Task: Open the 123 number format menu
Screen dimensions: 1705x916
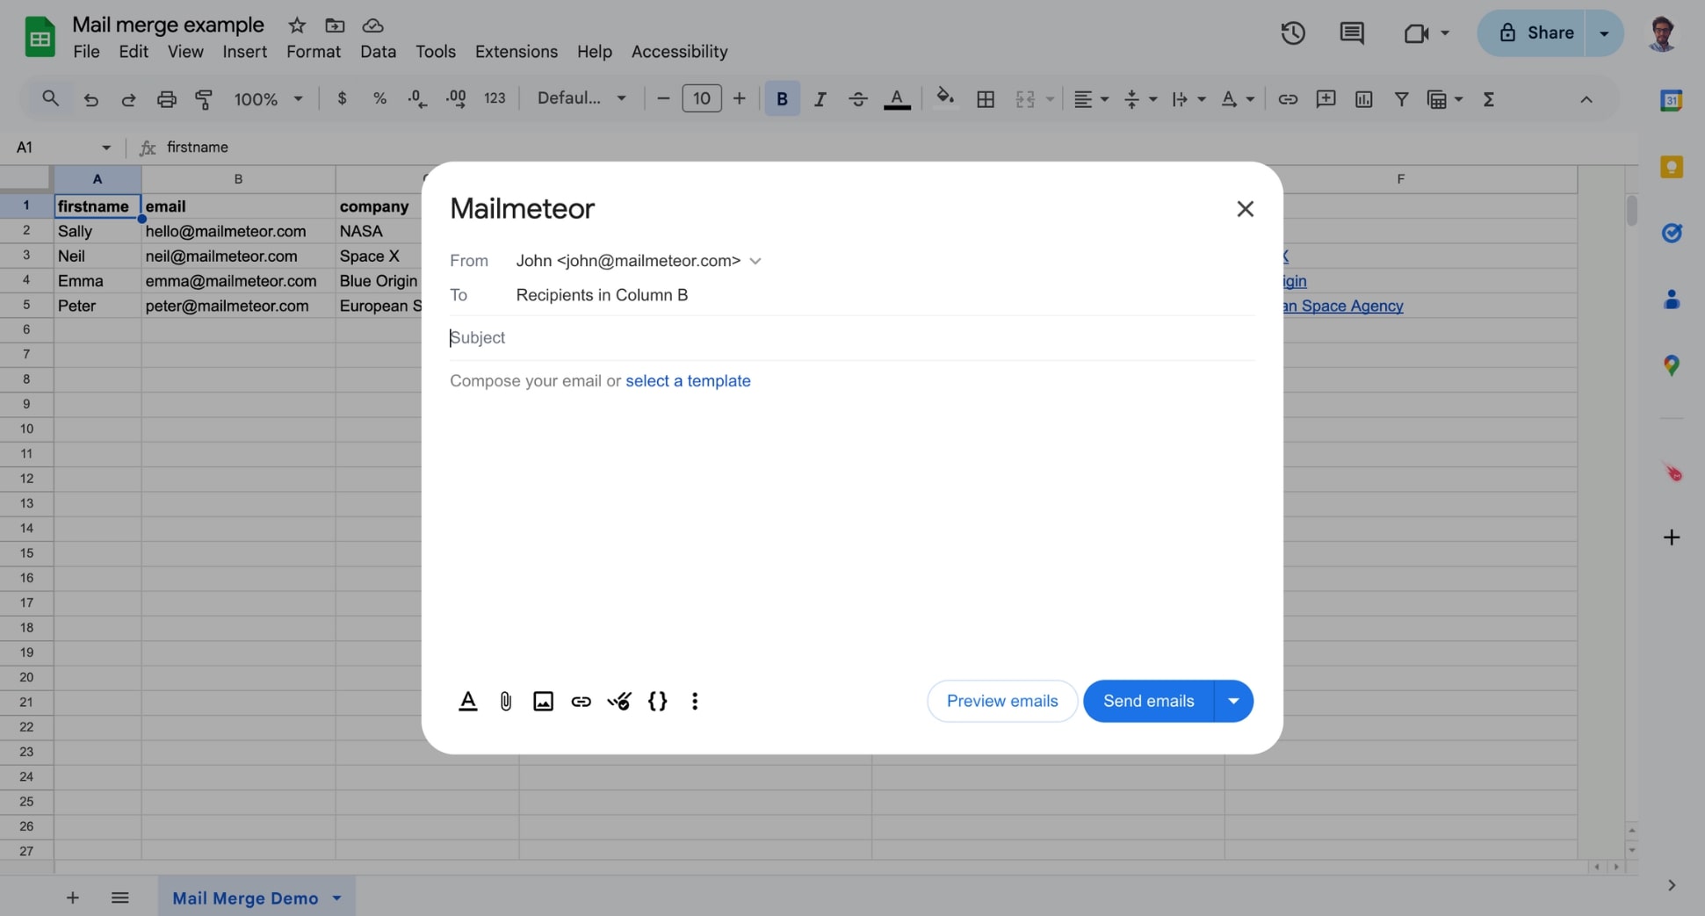Action: click(x=495, y=98)
